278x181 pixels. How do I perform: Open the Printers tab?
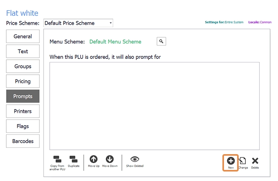click(23, 111)
